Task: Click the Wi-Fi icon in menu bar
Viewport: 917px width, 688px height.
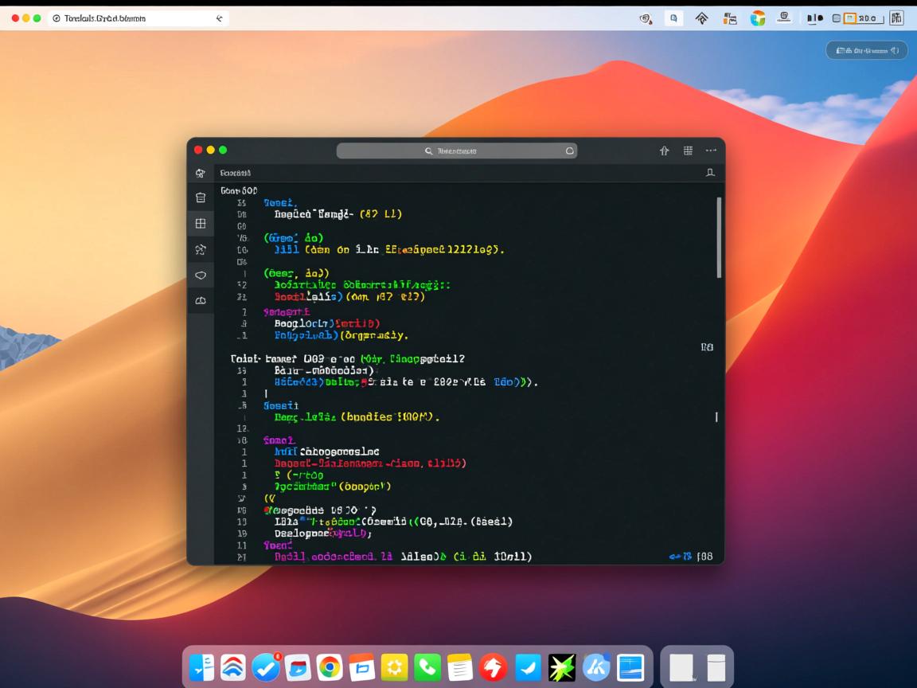Action: click(701, 18)
